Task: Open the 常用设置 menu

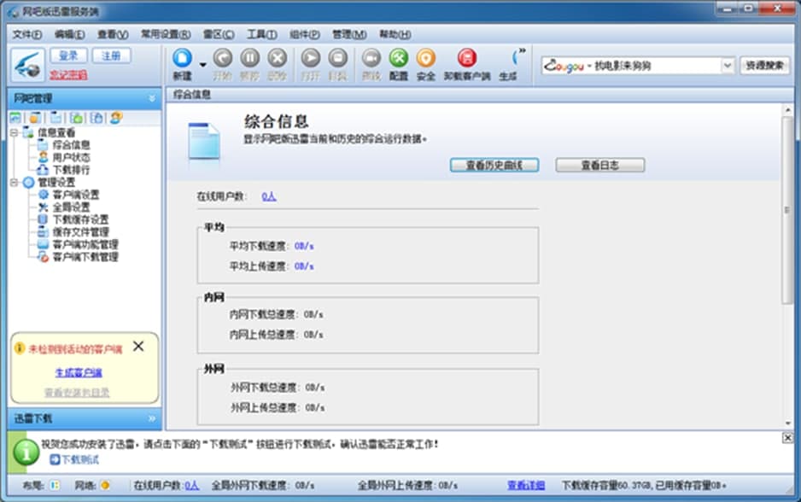Action: (166, 34)
